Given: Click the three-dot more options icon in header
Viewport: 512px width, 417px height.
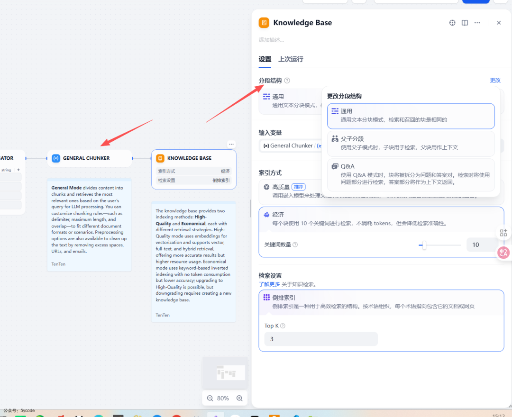Looking at the screenshot, I should click(x=477, y=22).
